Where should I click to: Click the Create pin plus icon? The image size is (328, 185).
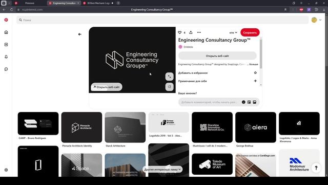coord(6,45)
